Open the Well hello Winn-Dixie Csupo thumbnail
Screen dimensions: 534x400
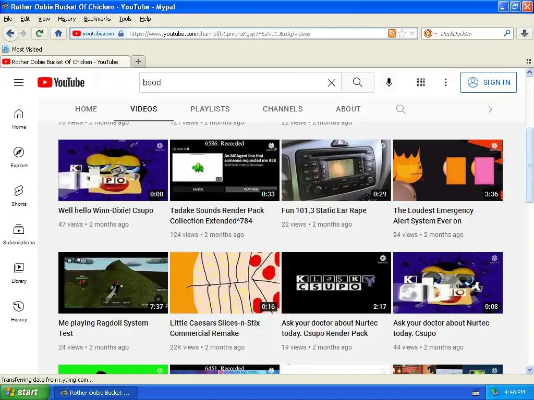pos(113,170)
